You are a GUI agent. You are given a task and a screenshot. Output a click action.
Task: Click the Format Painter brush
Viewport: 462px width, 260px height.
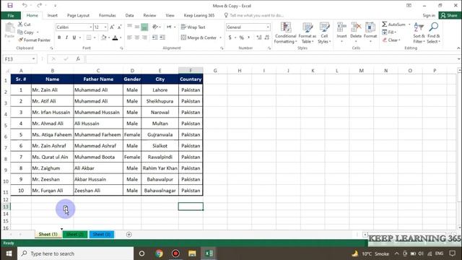(34, 40)
